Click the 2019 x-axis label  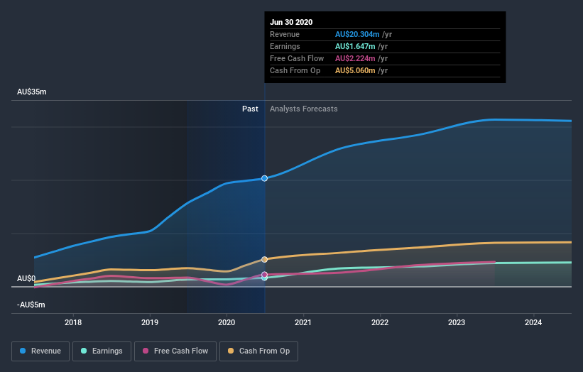(x=150, y=322)
